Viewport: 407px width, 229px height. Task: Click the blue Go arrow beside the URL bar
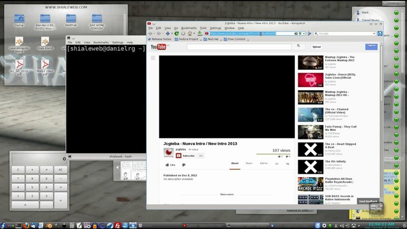tap(309, 33)
